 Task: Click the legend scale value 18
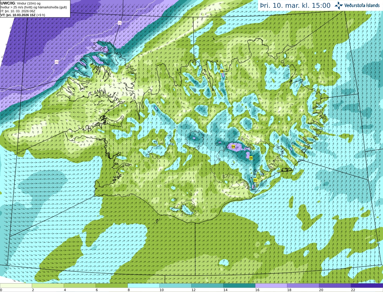[289, 290]
